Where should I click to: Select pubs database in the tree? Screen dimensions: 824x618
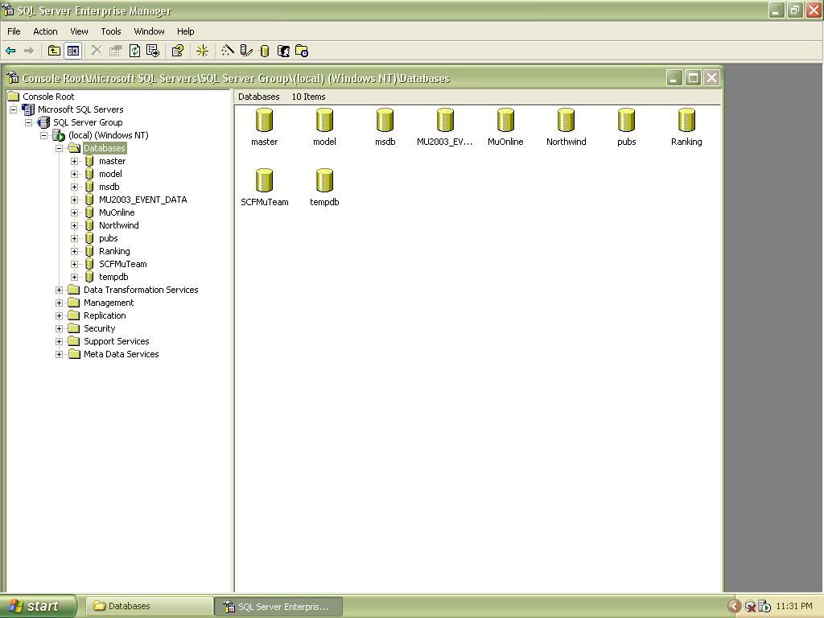[x=108, y=238]
